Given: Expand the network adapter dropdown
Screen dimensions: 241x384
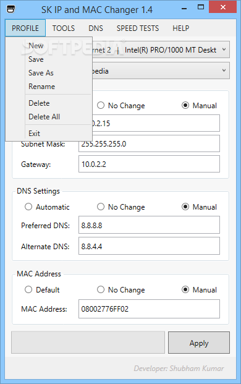Looking at the screenshot, I should [224, 49].
